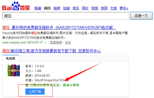Click the 立即下载 download button

pos(35,92)
